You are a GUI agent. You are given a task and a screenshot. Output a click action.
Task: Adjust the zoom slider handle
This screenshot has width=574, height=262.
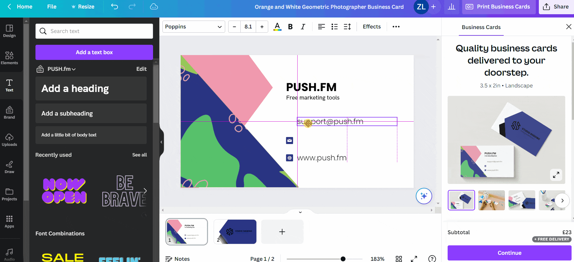point(343,259)
